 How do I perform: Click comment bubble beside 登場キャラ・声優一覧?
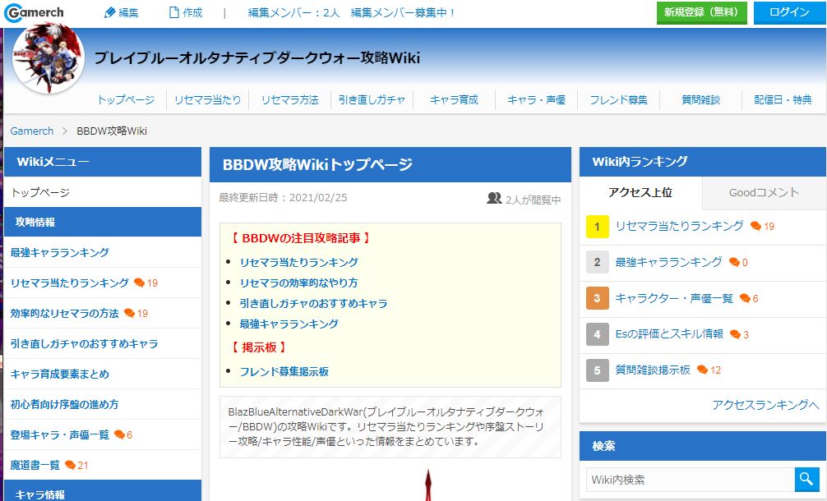[120, 434]
